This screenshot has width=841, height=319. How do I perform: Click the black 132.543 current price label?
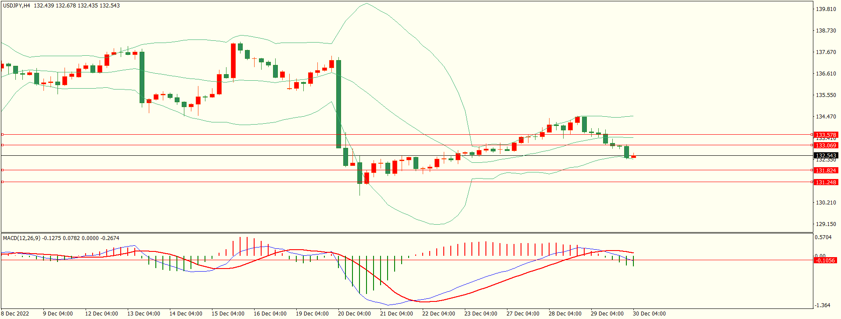[826, 156]
